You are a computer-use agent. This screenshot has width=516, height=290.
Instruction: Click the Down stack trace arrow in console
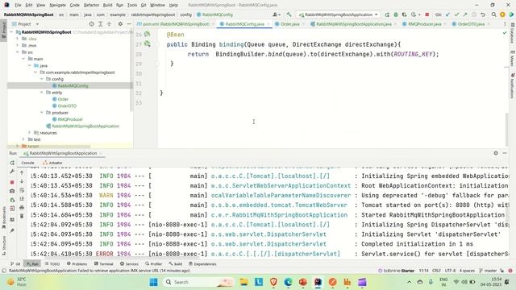coord(22,181)
